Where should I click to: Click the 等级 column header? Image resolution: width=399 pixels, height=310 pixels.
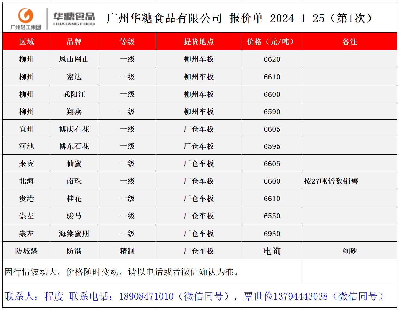pos(127,41)
